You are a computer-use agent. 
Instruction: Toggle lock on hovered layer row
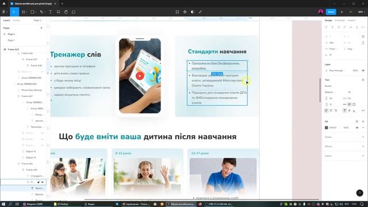coord(39,182)
